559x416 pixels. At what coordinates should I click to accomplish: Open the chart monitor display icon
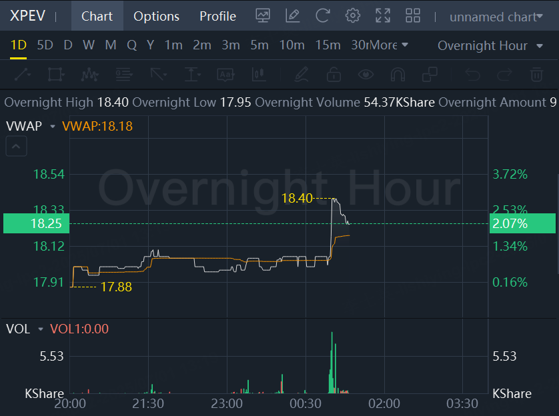point(263,16)
